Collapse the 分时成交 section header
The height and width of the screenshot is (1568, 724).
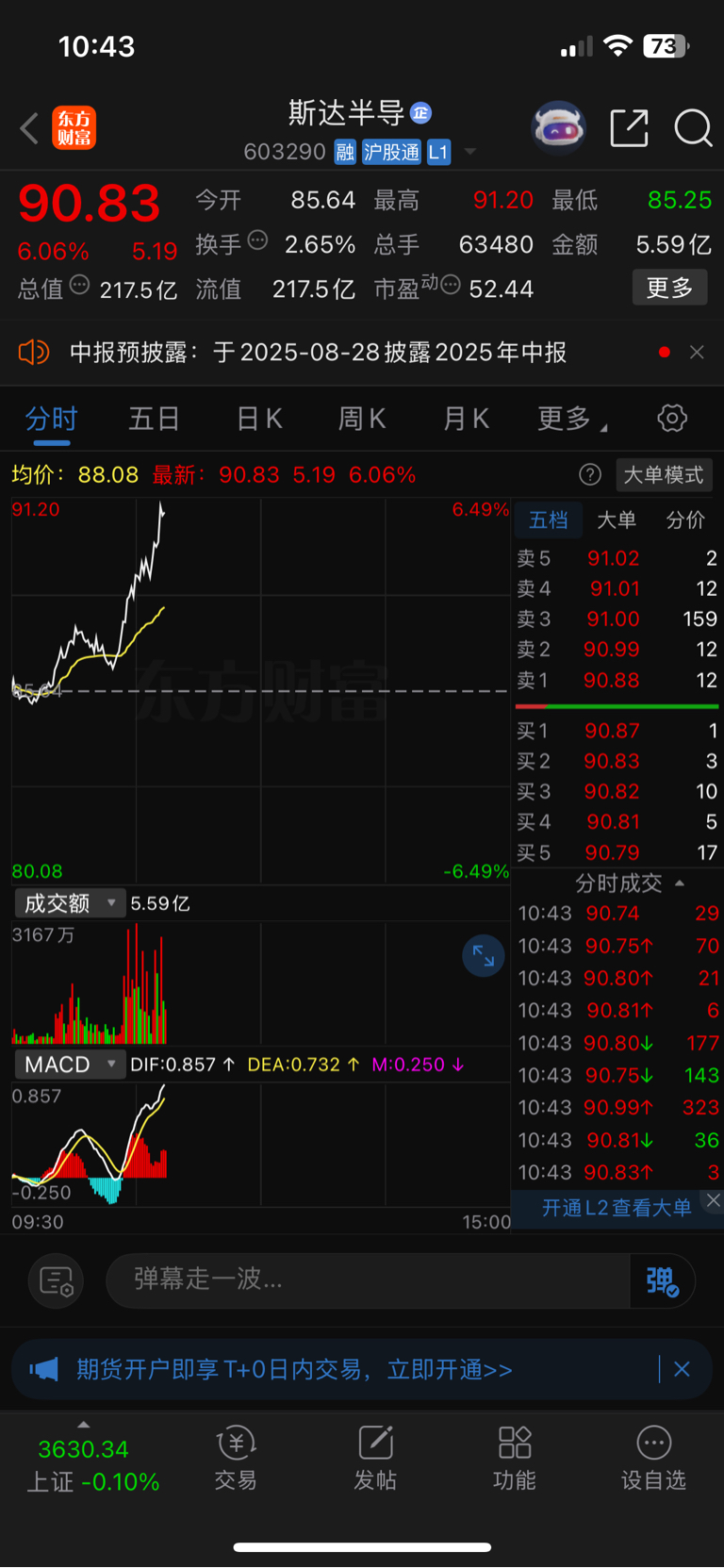pyautogui.click(x=630, y=883)
